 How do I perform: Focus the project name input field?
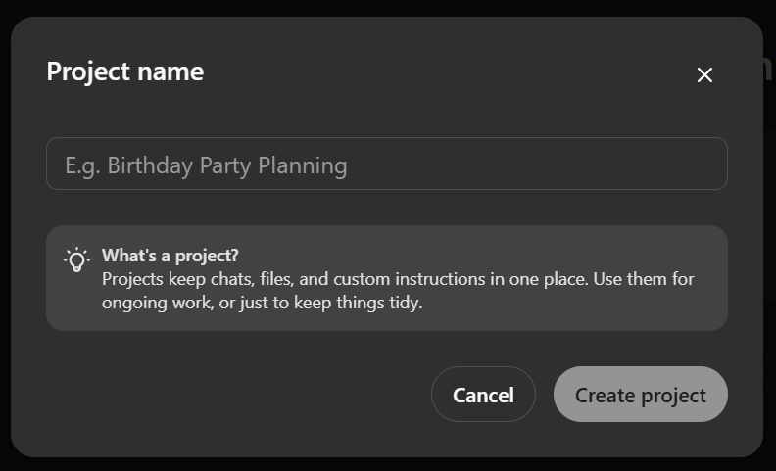coord(386,164)
